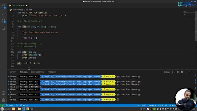The image size is (197, 111).
Task: Click the main* git branch in status bar
Action: coord(10,105)
